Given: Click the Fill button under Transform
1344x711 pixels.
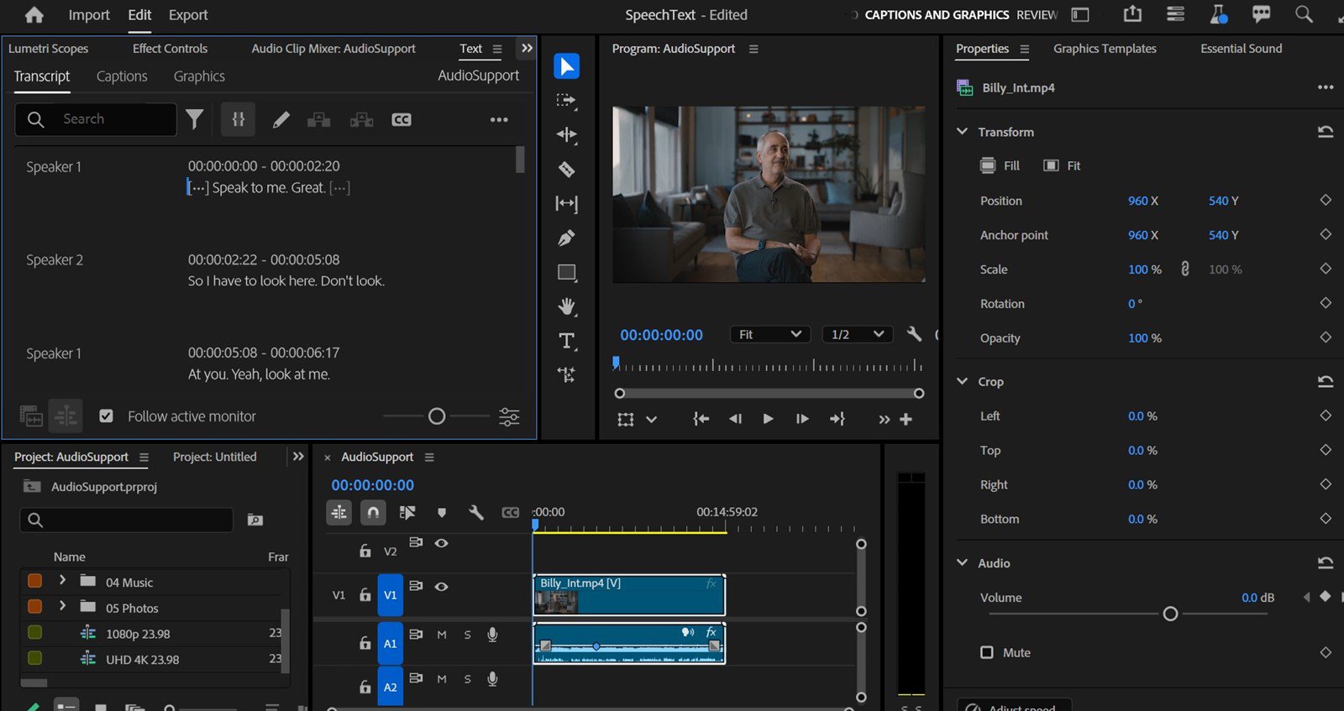Looking at the screenshot, I should pyautogui.click(x=1000, y=165).
